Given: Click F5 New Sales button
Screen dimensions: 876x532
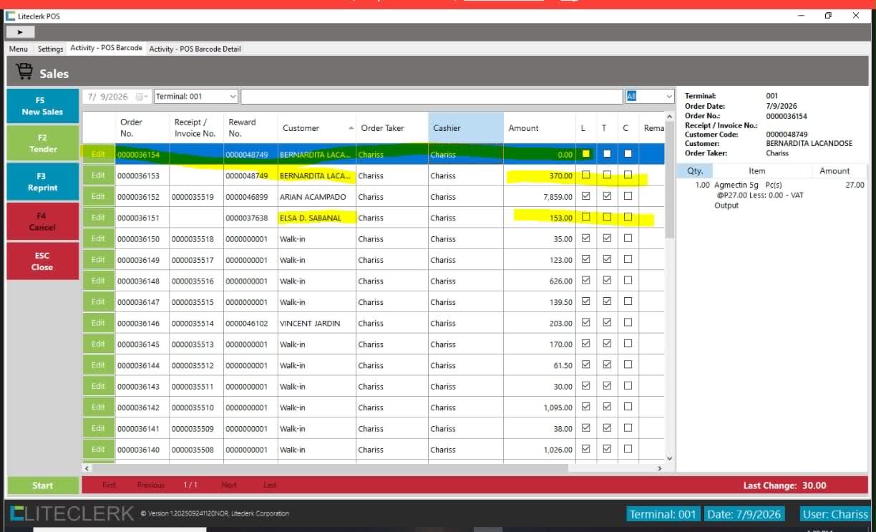Looking at the screenshot, I should pos(42,106).
